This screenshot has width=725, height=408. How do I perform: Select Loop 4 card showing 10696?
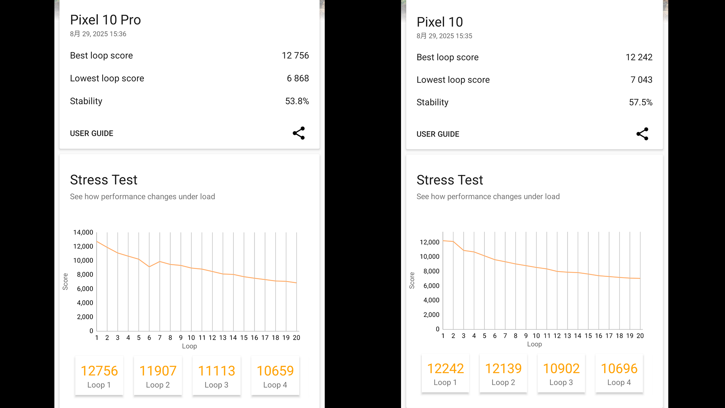coord(619,373)
